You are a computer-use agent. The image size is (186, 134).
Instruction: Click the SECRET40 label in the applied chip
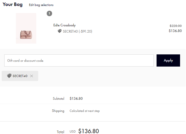pos(20,76)
